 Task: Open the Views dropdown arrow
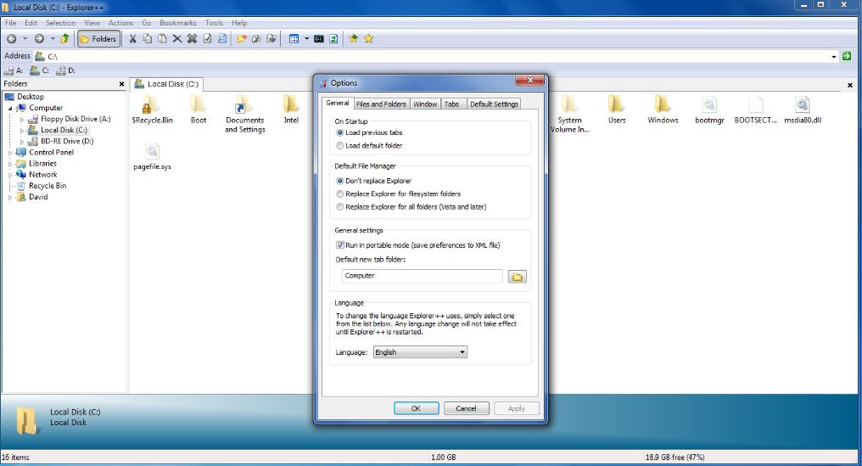tap(307, 38)
